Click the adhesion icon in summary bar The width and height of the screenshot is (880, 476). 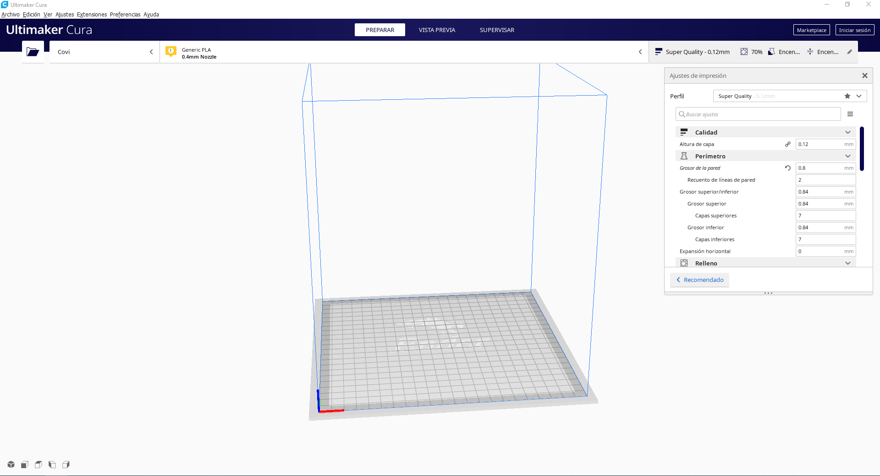[810, 52]
